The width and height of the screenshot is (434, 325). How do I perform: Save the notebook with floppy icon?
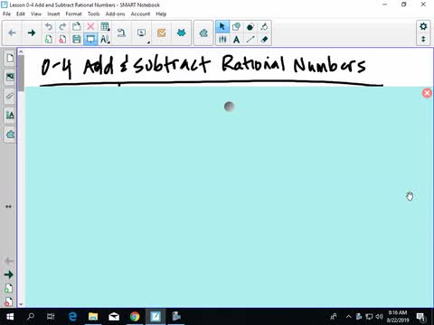tap(77, 39)
